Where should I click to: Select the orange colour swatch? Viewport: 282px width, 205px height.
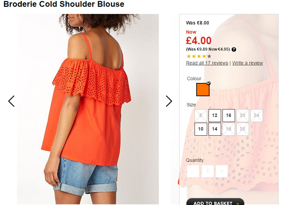click(203, 89)
